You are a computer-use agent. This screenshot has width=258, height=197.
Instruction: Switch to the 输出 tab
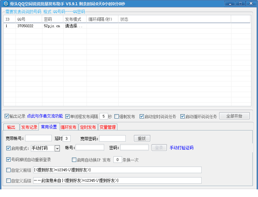coord(11,127)
